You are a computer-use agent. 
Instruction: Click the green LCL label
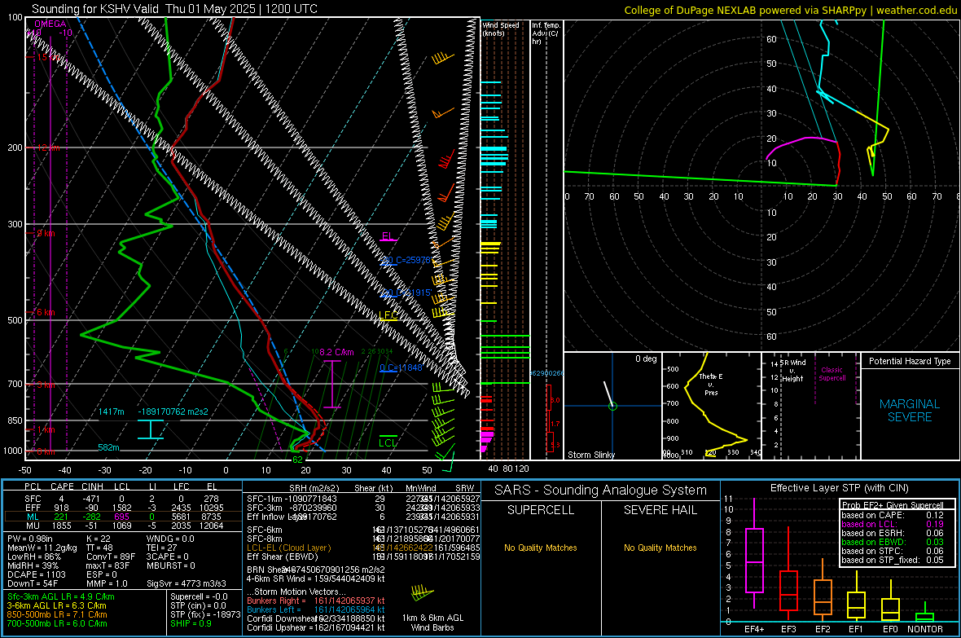click(388, 443)
